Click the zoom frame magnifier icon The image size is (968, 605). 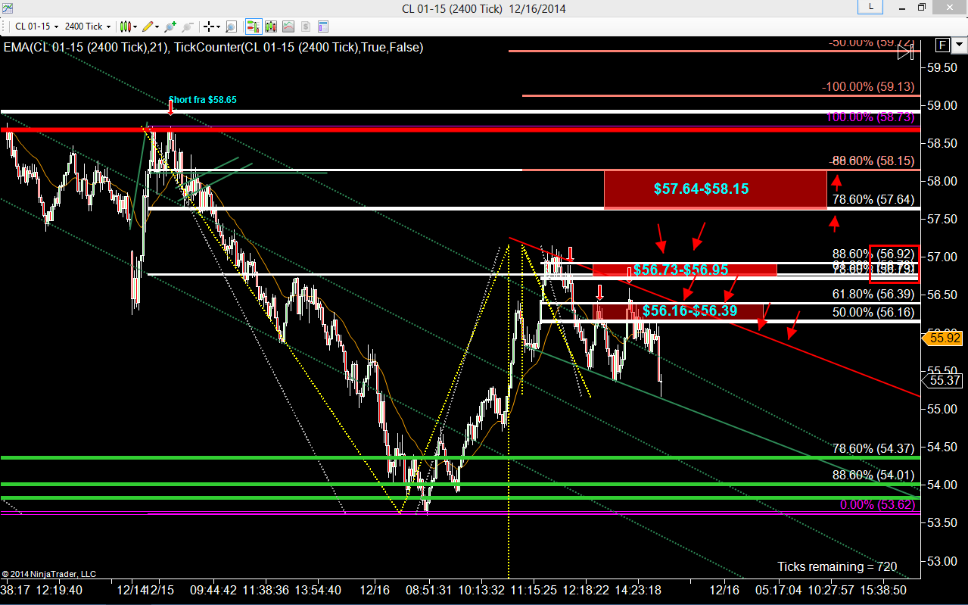pyautogui.click(x=231, y=27)
